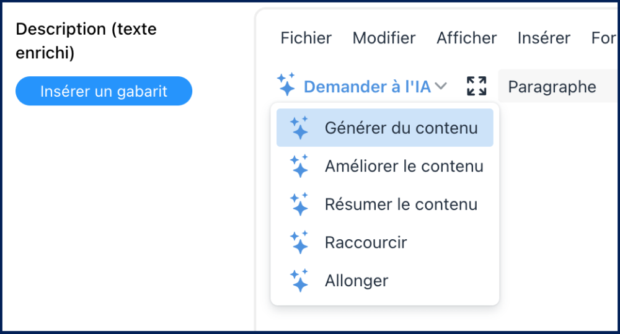
Task: Choose Améliorer le contenu from the AI menu
Action: tap(404, 166)
